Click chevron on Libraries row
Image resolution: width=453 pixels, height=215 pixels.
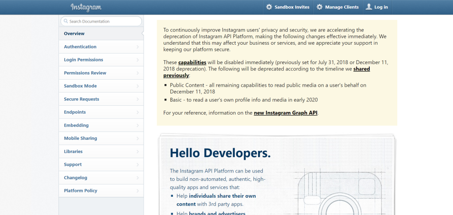[x=138, y=151]
